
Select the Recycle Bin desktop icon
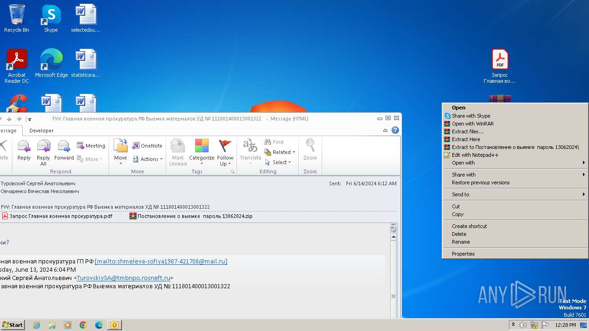[17, 18]
